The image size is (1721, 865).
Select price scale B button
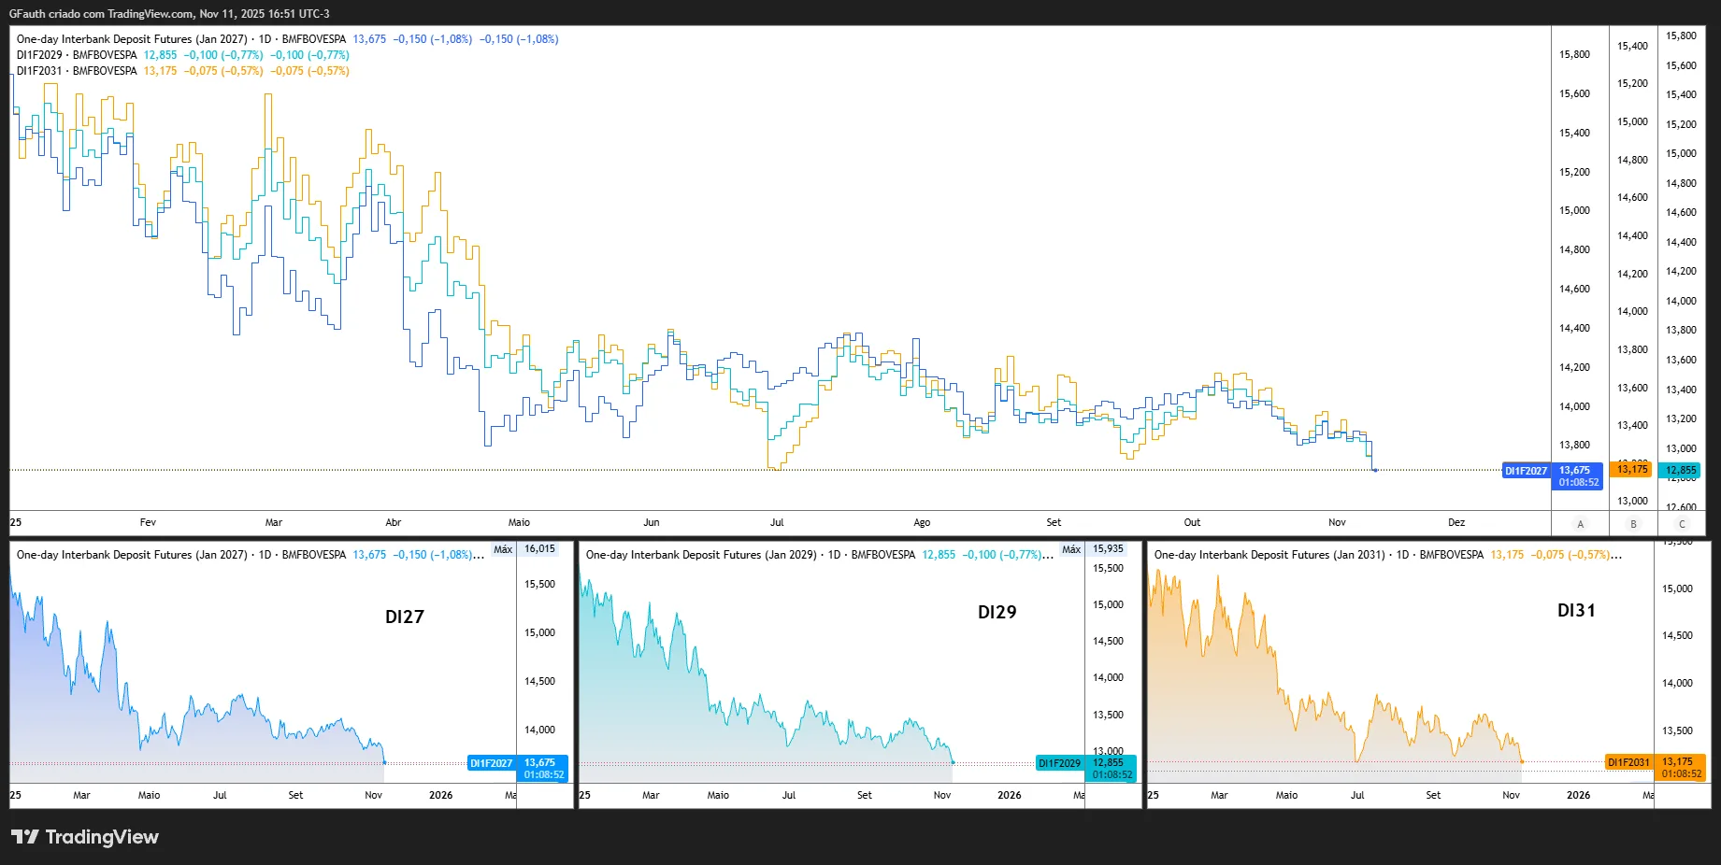coord(1633,524)
